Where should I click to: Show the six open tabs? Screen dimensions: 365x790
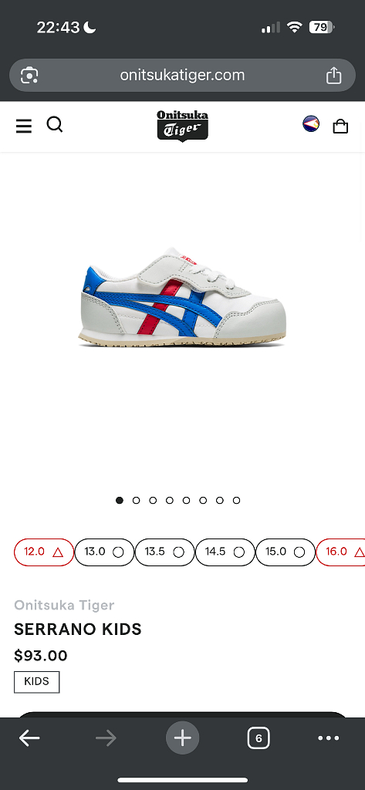tap(259, 738)
